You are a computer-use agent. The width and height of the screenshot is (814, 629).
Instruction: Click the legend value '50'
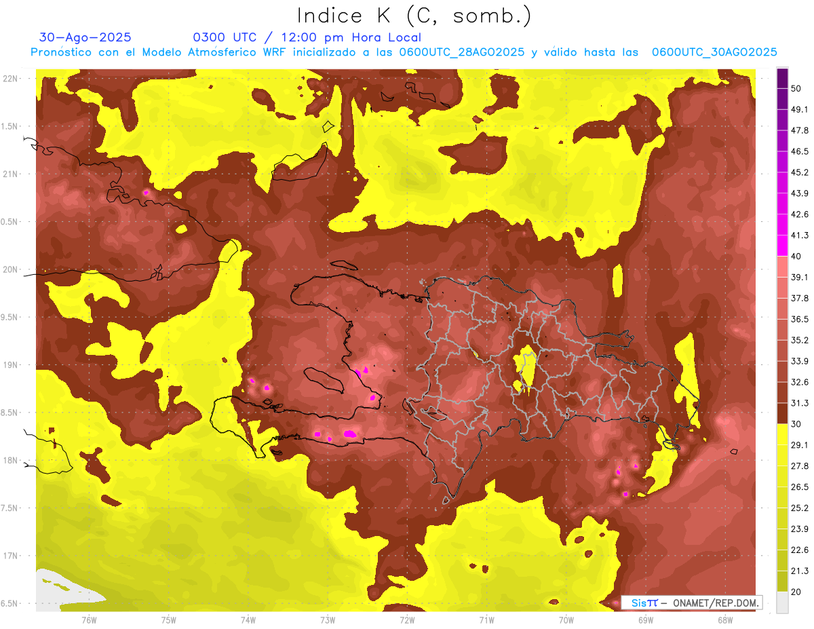point(796,88)
